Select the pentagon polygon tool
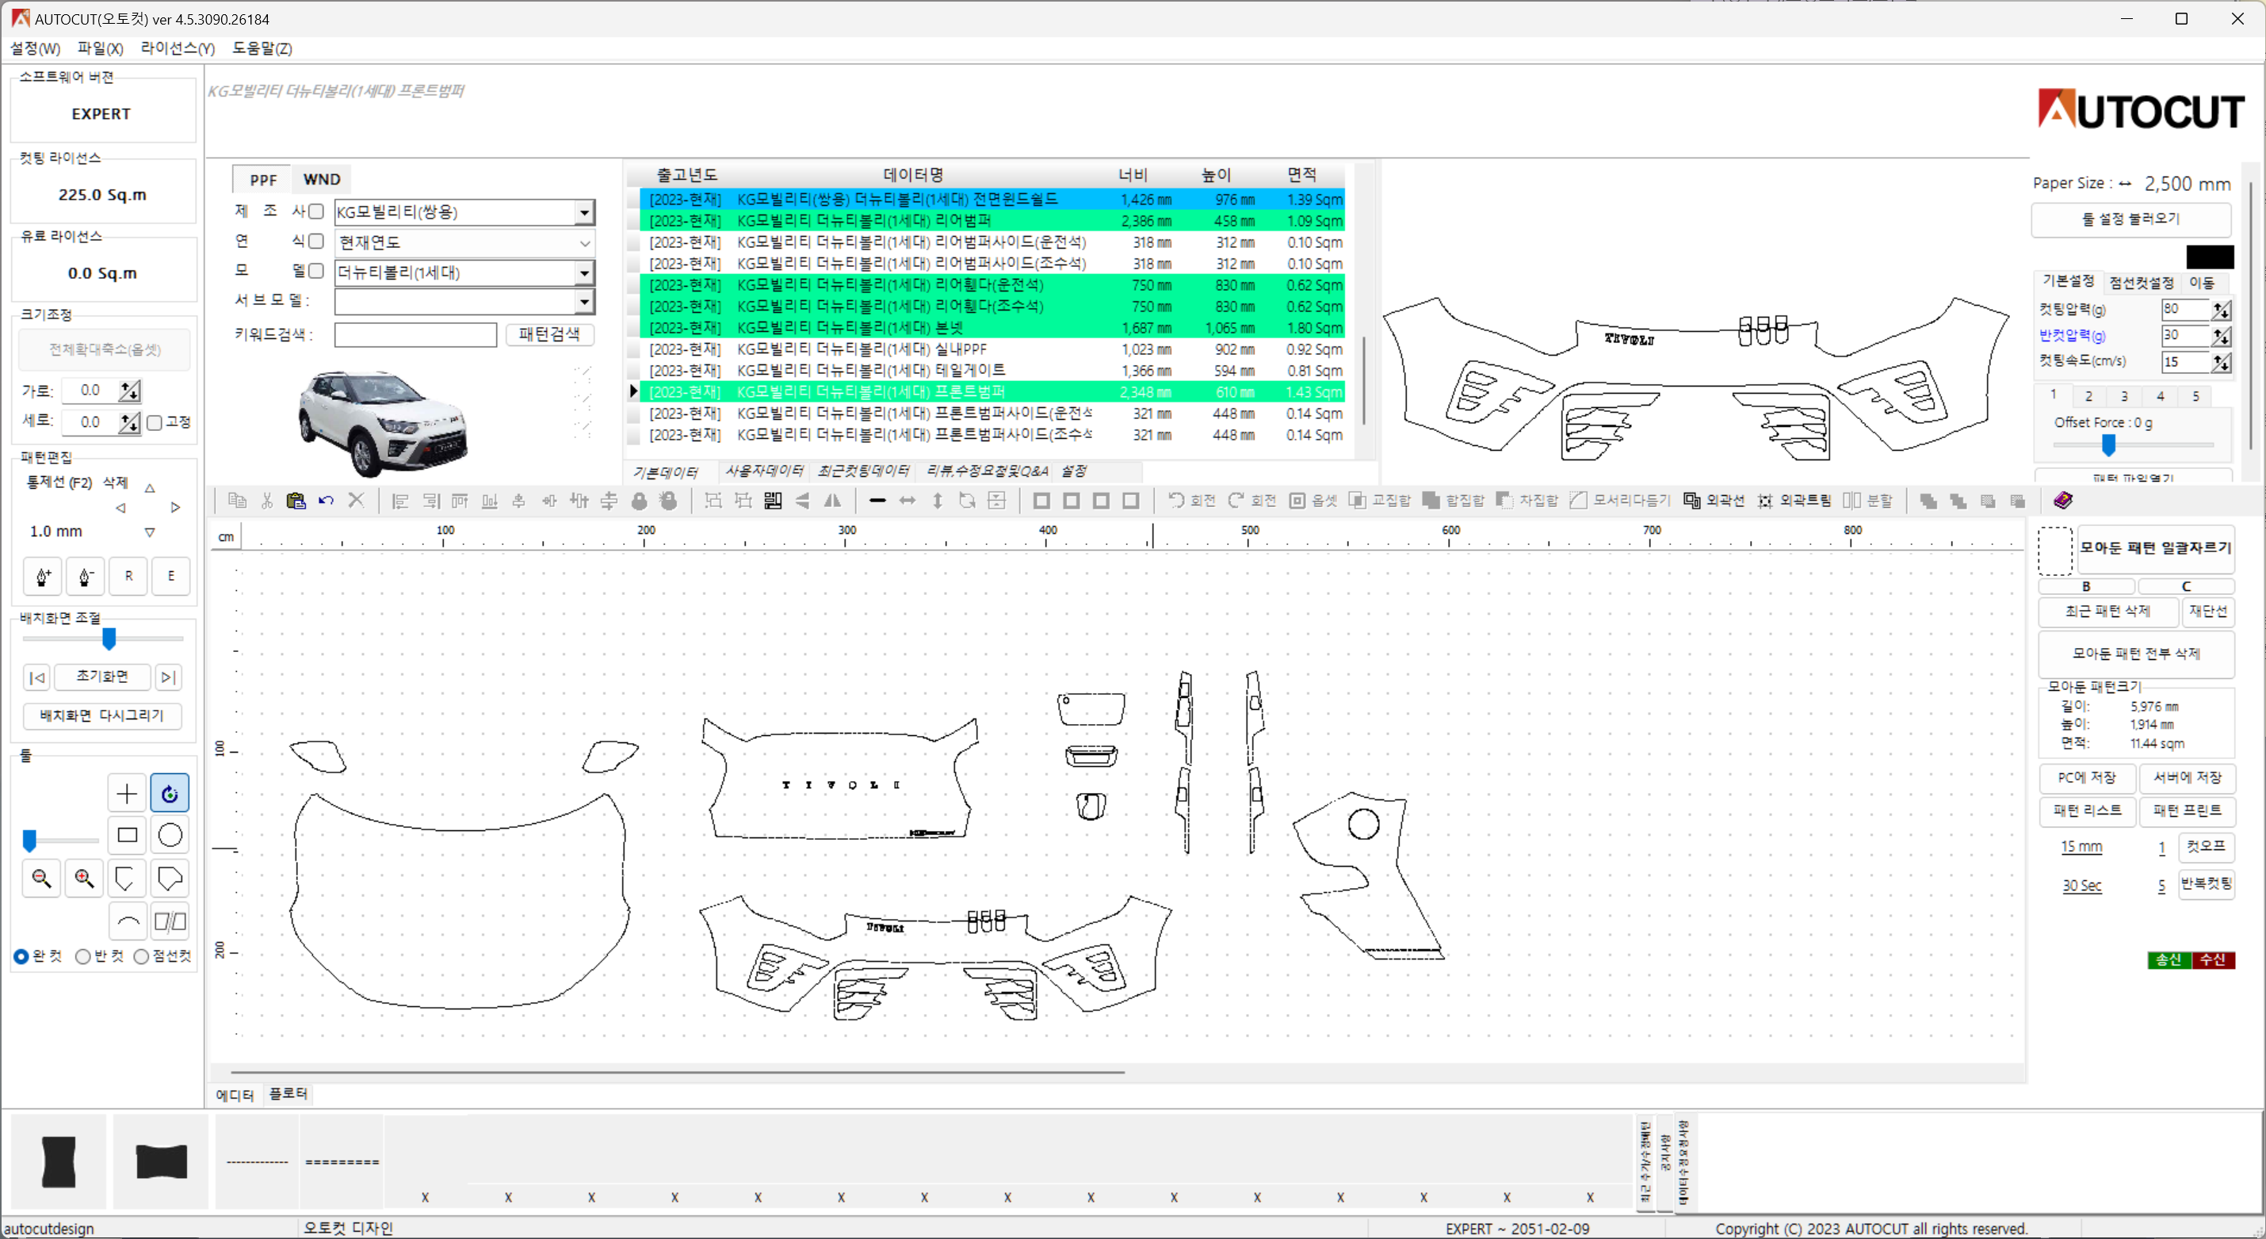Viewport: 2266px width, 1239px height. pyautogui.click(x=170, y=878)
